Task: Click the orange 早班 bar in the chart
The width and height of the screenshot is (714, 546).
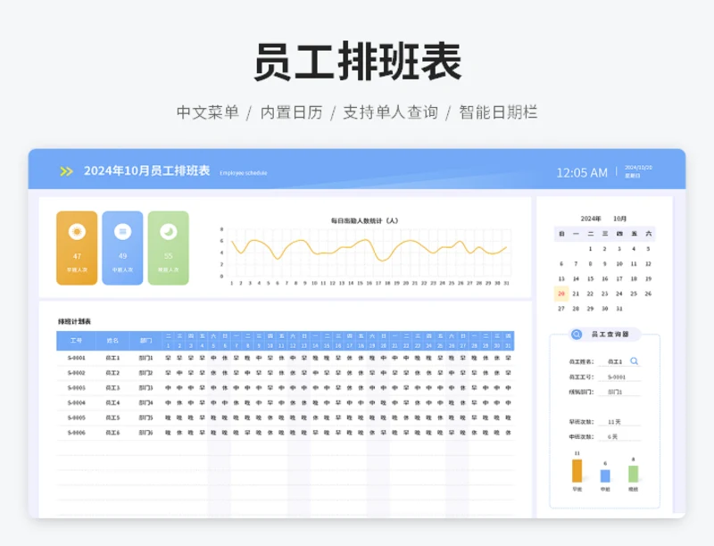Action: (x=577, y=470)
